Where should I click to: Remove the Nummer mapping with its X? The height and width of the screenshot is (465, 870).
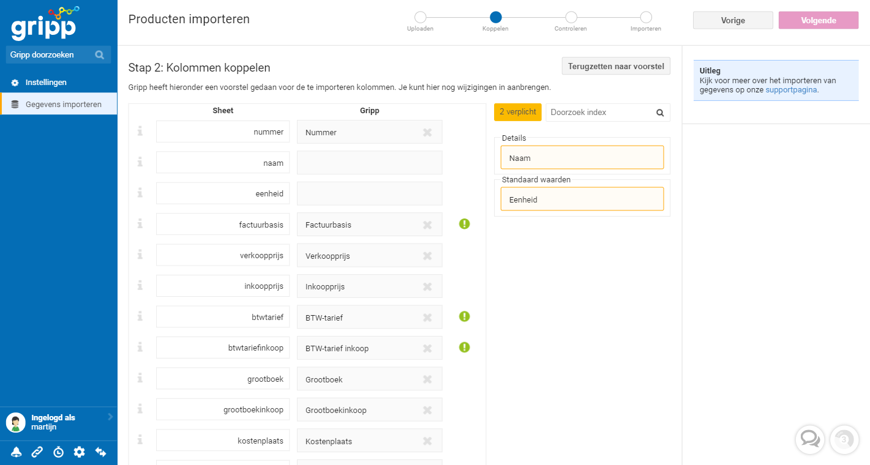click(x=427, y=132)
